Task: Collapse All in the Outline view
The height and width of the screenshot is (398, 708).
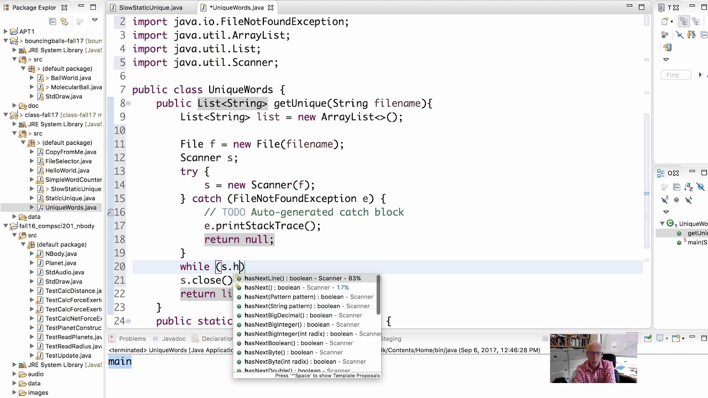Action: pyautogui.click(x=676, y=187)
